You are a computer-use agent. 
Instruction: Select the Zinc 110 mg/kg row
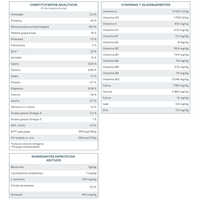pyautogui.click(x=146, y=110)
